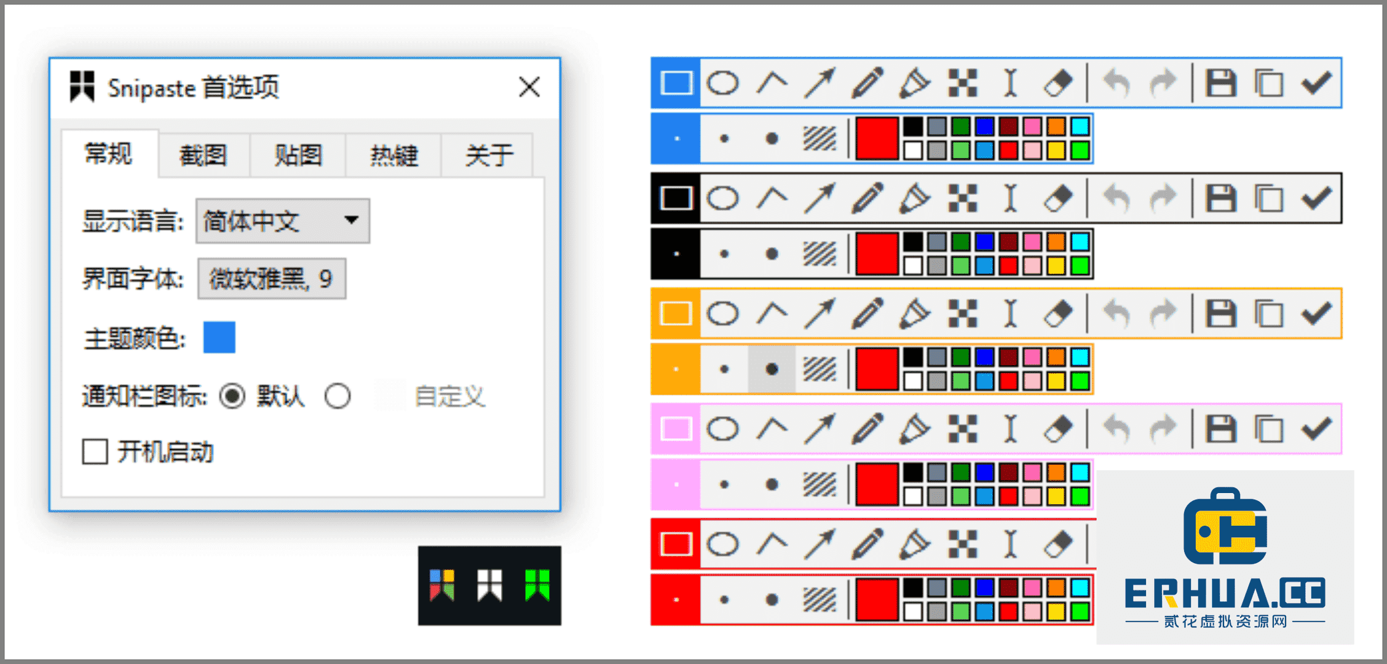
Task: Save the snip from the blue toolbar
Action: 1221,83
